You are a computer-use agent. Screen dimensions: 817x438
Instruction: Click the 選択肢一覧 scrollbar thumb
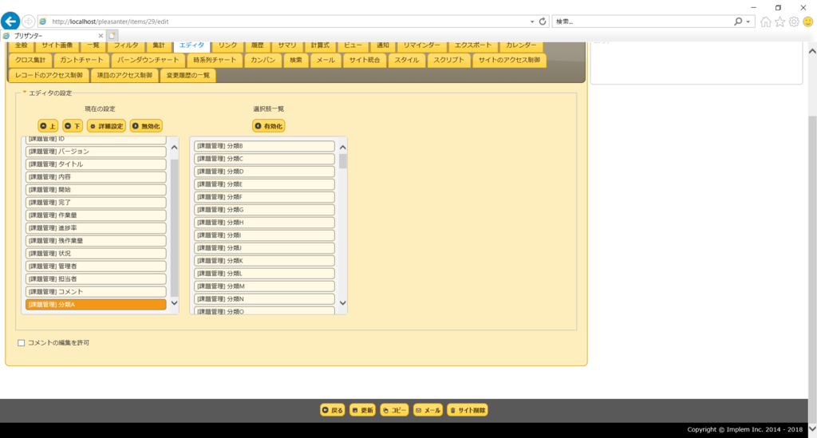pyautogui.click(x=343, y=161)
